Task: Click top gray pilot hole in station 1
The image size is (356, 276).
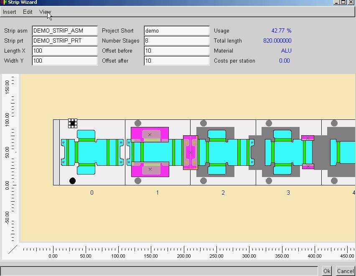Action: [138, 123]
